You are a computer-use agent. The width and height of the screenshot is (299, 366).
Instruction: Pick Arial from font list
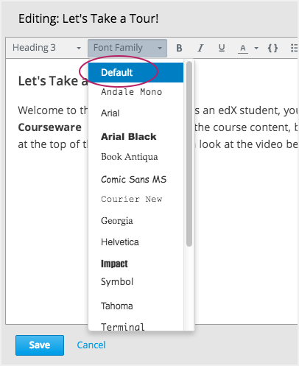(136, 113)
